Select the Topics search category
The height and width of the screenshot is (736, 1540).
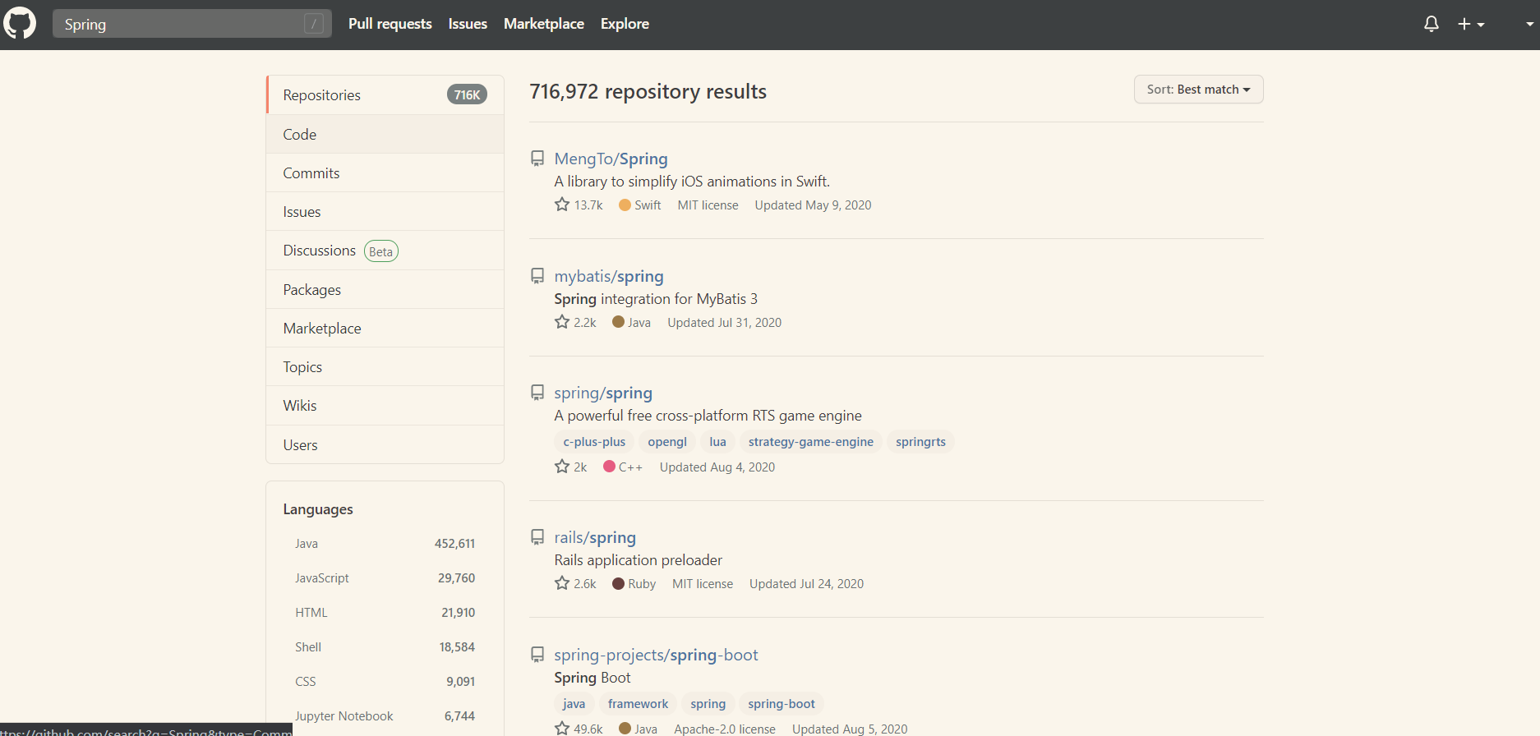[385, 366]
